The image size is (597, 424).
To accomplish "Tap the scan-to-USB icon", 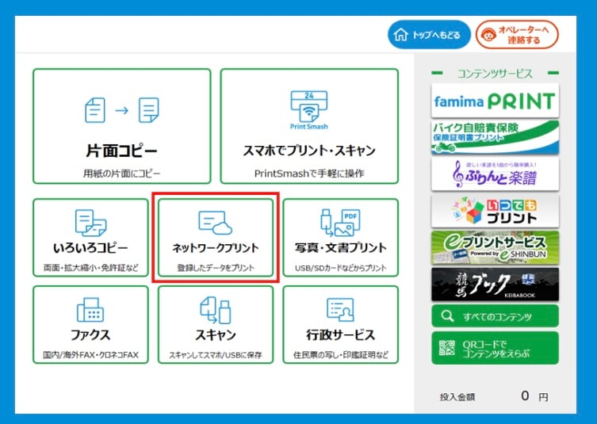I will [216, 310].
